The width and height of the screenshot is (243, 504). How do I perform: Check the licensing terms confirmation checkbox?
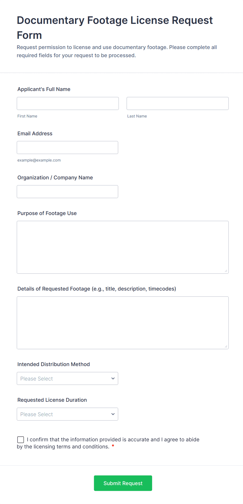pos(21,439)
